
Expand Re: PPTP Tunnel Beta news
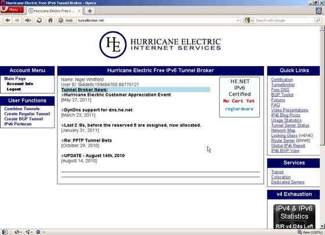click(63, 140)
